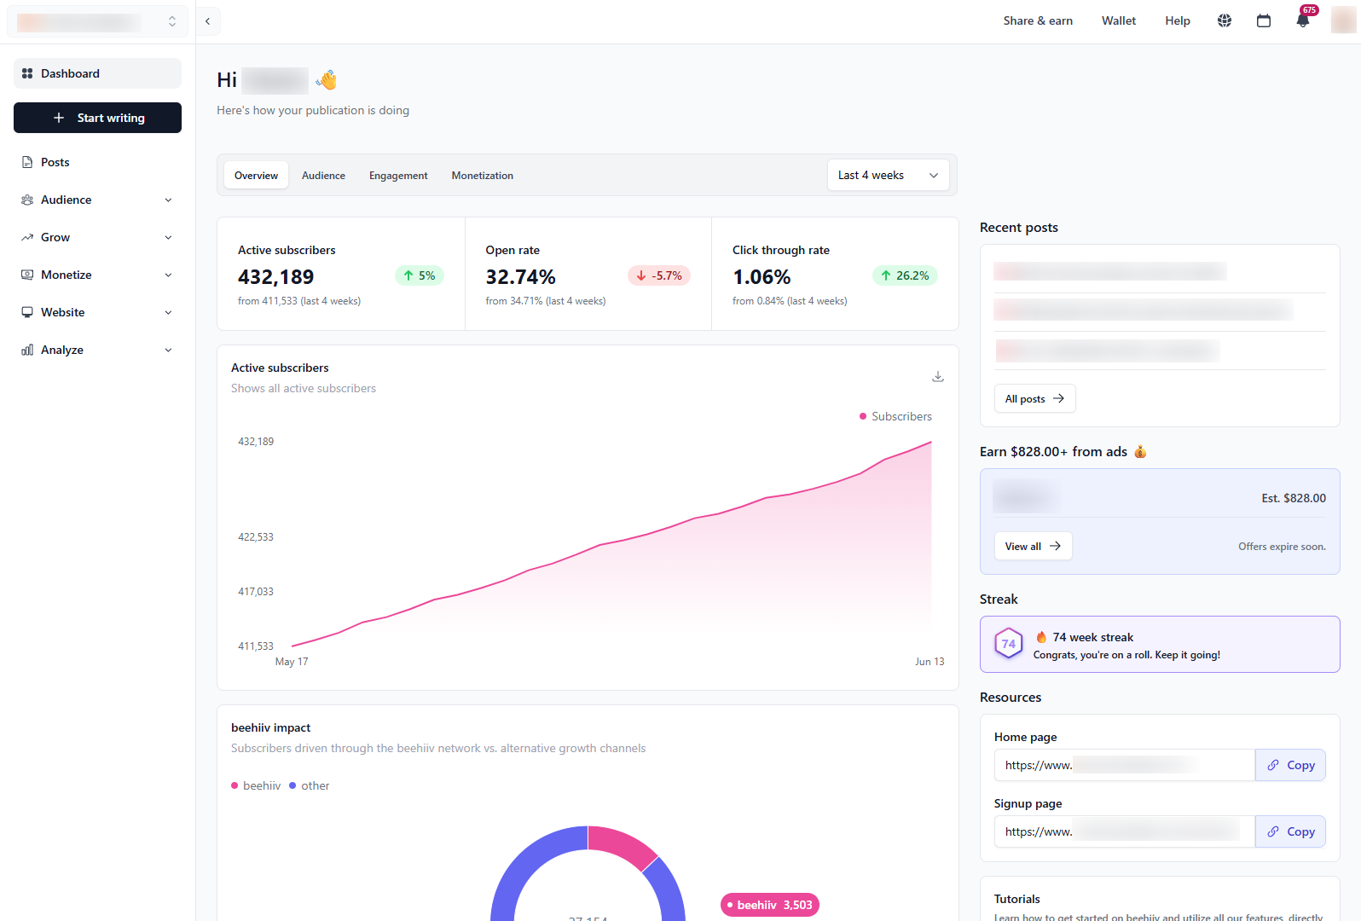Open the publication switcher dropdown
1361x921 pixels.
coord(97,21)
